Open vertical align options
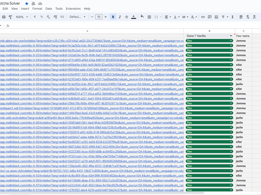 177,17
